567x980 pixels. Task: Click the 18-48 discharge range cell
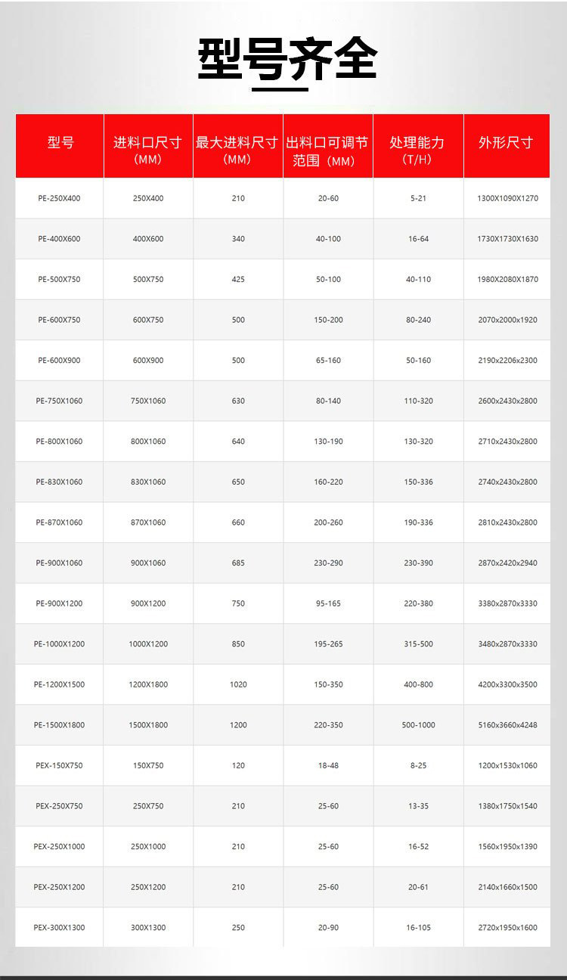coord(328,765)
